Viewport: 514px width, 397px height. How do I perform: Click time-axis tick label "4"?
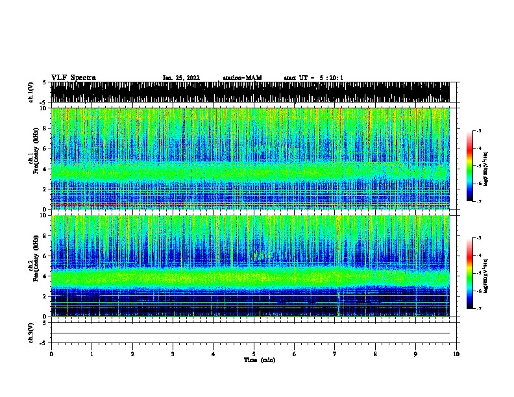[214, 354]
